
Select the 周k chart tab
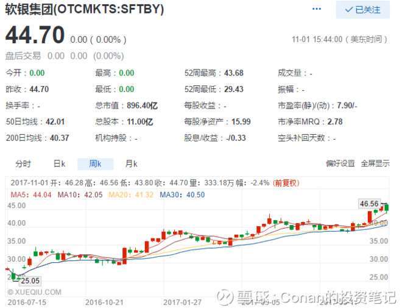pos(96,163)
